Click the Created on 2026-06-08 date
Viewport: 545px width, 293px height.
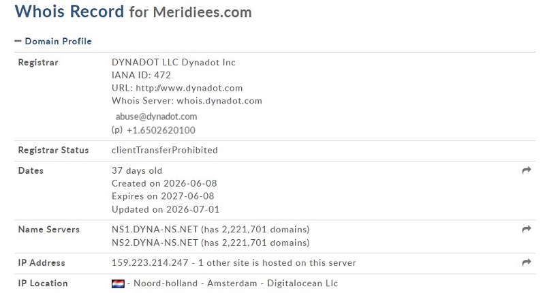(164, 183)
